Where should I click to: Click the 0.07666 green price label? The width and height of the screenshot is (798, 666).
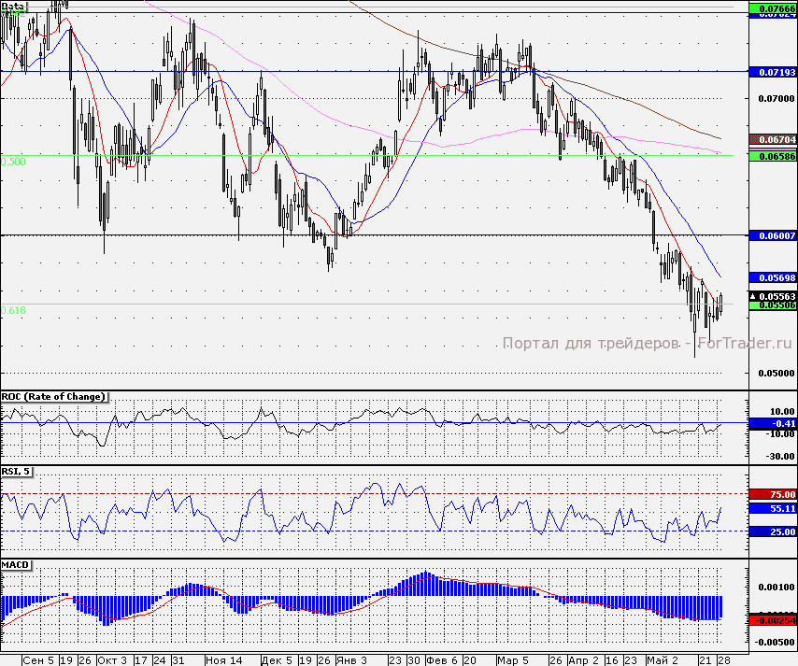[772, 7]
